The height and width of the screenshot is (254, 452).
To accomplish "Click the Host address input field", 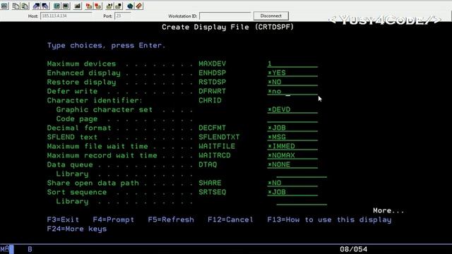I will 66,16.
